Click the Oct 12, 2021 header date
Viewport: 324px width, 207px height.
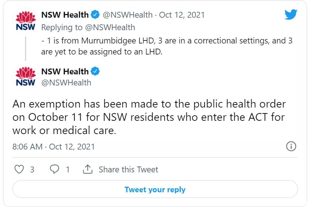point(182,15)
